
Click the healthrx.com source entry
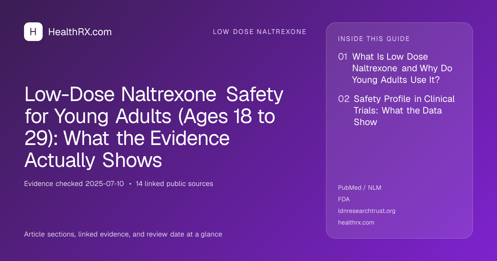coord(356,222)
